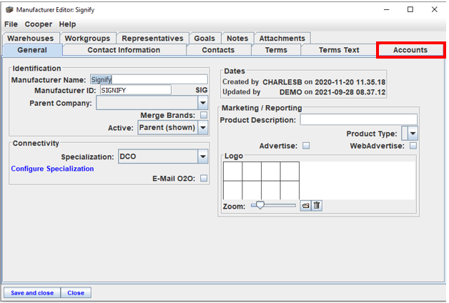Switch to the Contacts tab
449x303 pixels.
218,50
